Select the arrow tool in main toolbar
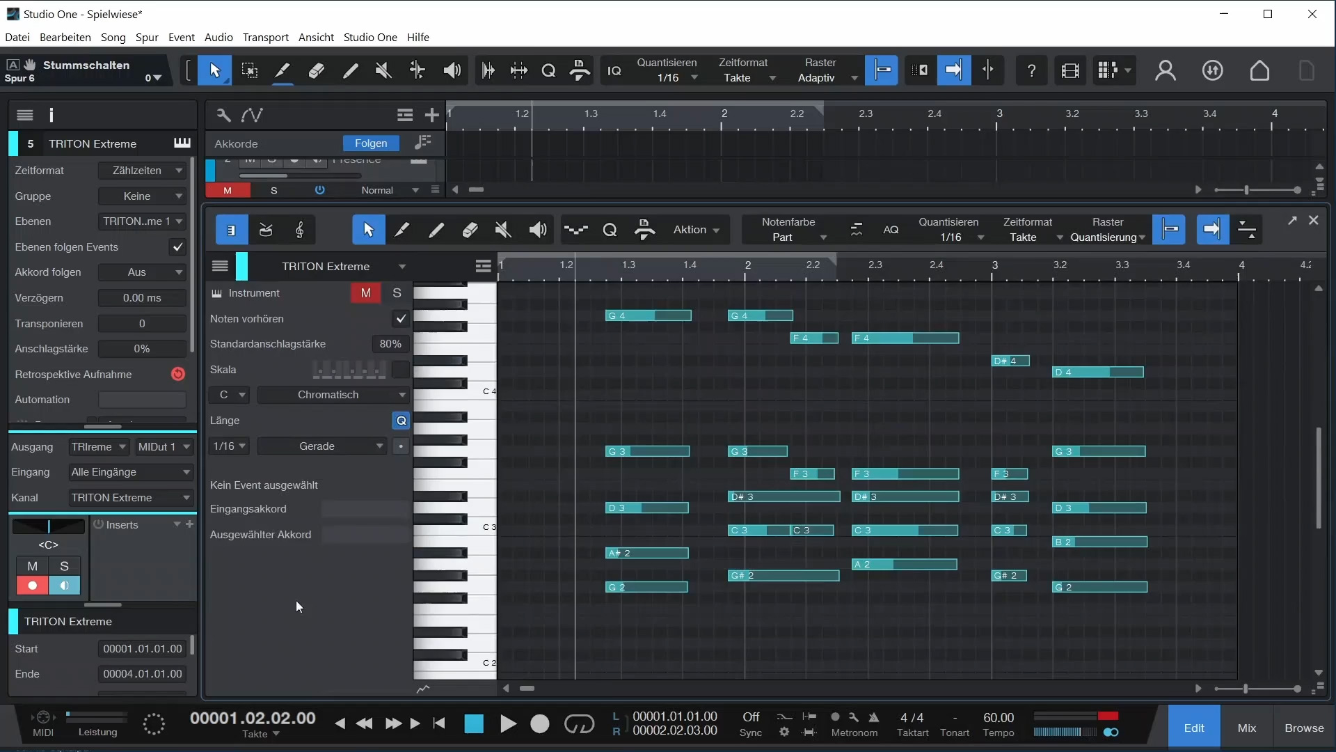 point(214,70)
